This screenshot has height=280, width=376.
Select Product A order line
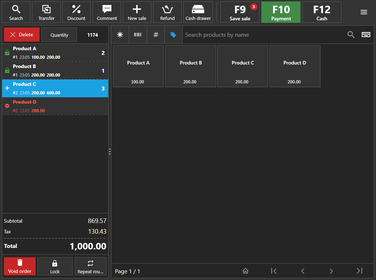click(55, 53)
